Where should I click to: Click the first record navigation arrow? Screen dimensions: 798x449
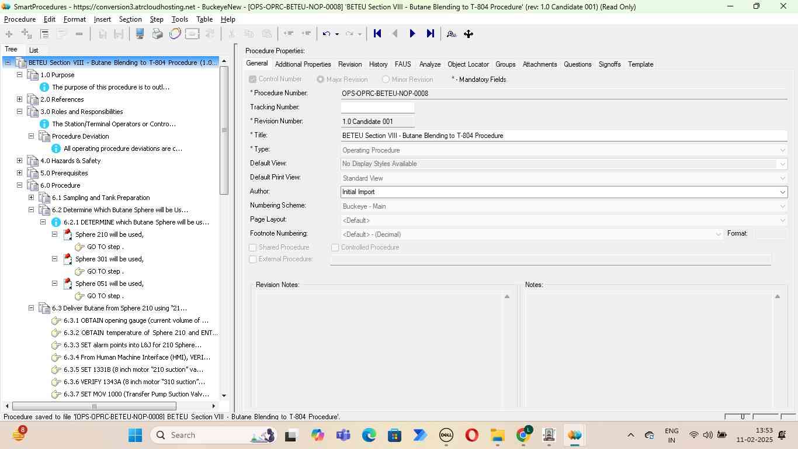coord(377,34)
